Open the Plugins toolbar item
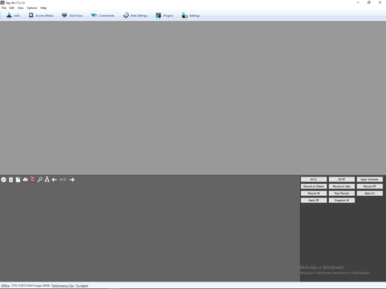Image resolution: width=386 pixels, height=289 pixels. tap(164, 15)
